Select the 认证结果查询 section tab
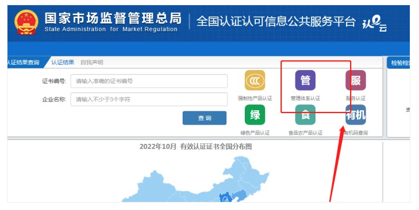The image size is (419, 210). point(24,63)
